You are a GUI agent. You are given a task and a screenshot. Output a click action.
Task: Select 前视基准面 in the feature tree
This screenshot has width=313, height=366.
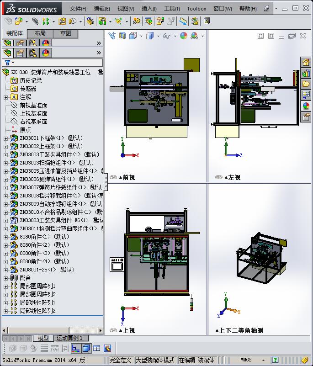[34, 105]
